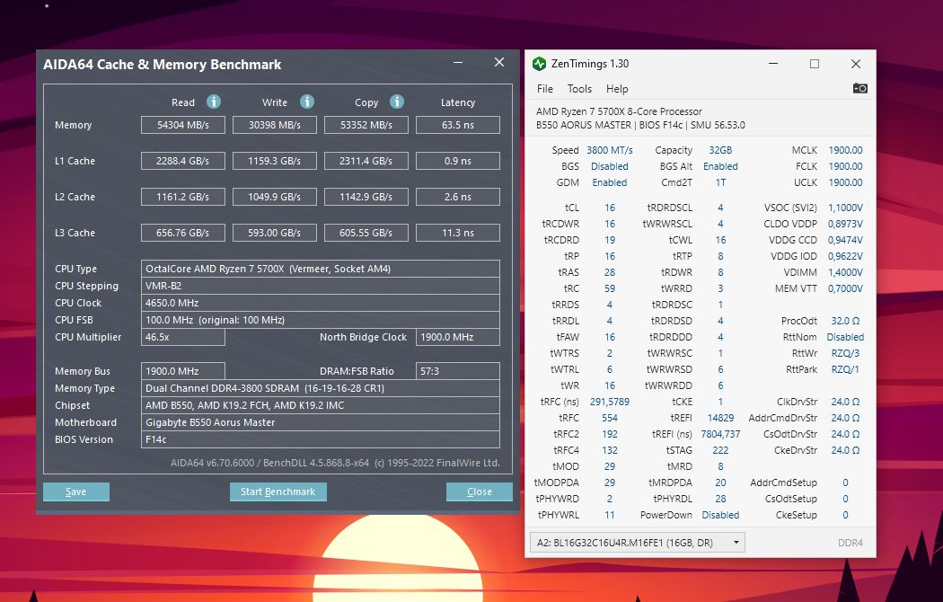Click the ZenTimings heartbeat logo icon
This screenshot has width=943, height=602.
539,64
